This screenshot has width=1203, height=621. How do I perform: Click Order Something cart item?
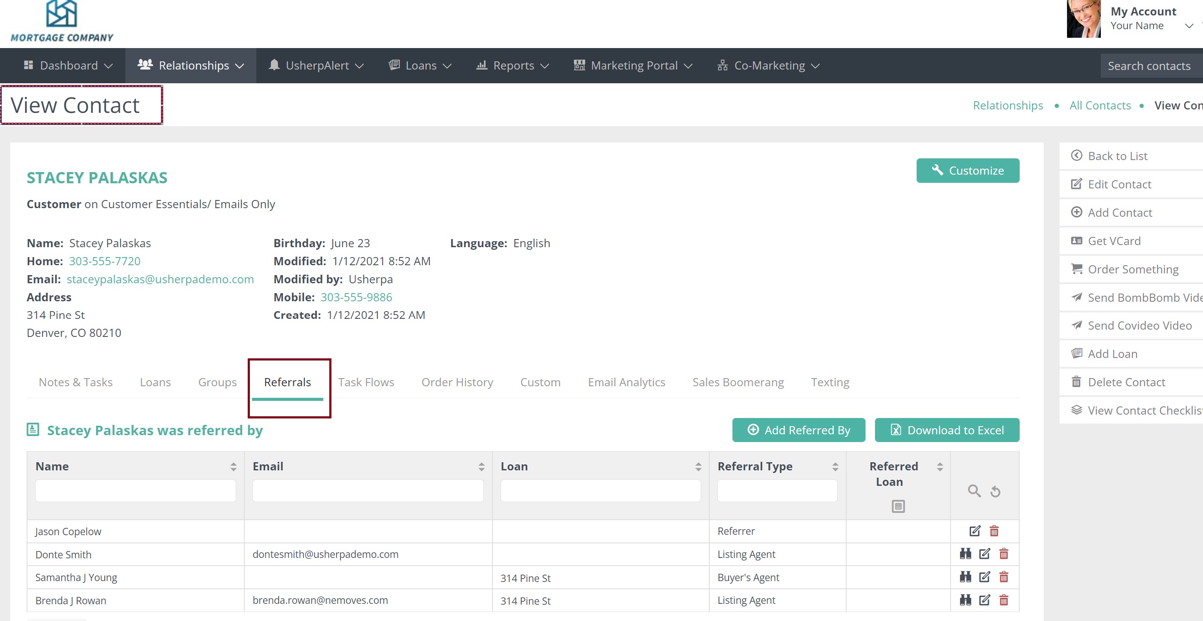pos(1133,270)
